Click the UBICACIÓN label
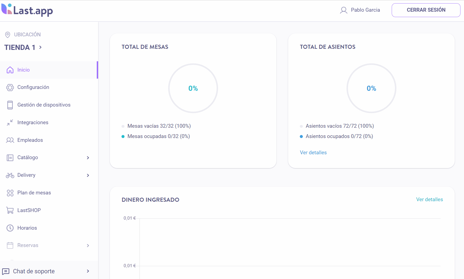The height and width of the screenshot is (279, 464). [x=27, y=35]
